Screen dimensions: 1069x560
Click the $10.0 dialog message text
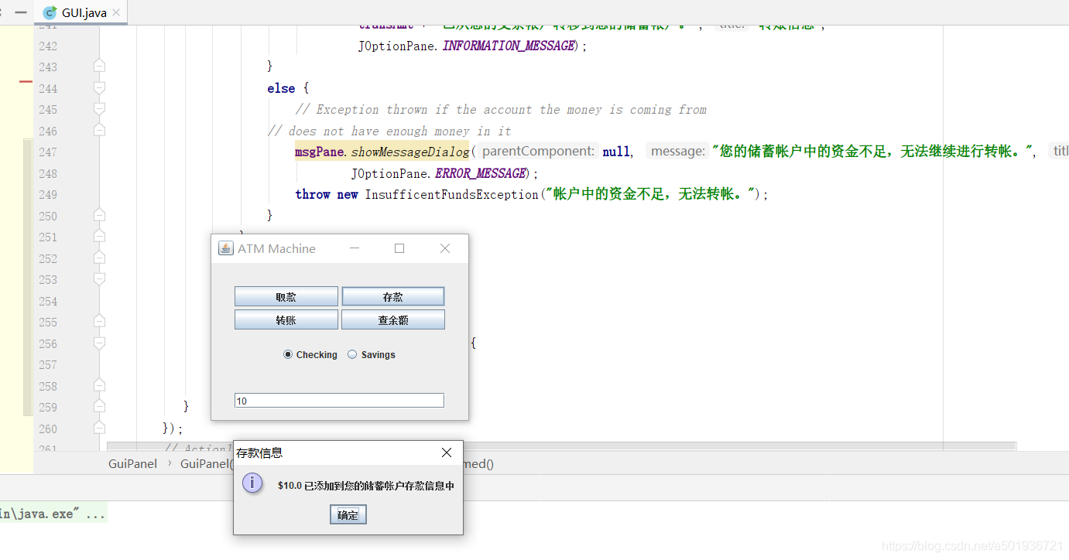point(366,486)
